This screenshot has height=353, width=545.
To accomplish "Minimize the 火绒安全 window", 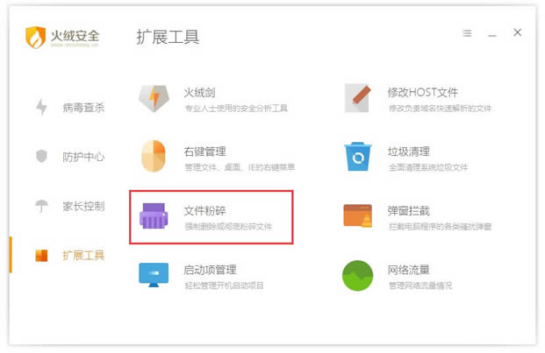I will tap(492, 33).
